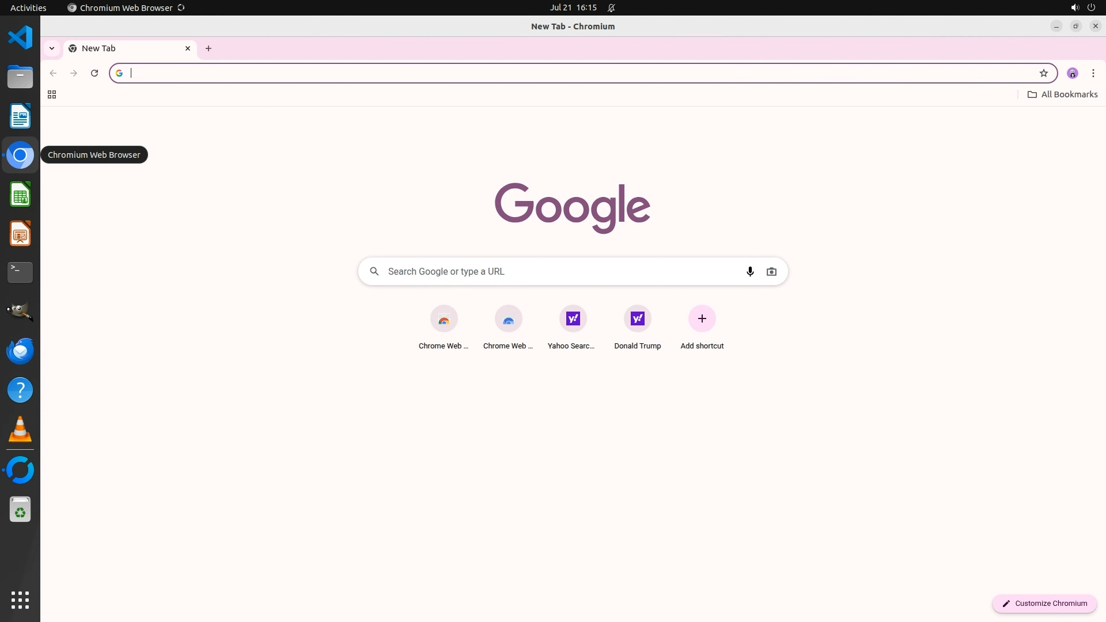Open Google Lens image search camera icon
This screenshot has width=1106, height=622.
(x=771, y=271)
